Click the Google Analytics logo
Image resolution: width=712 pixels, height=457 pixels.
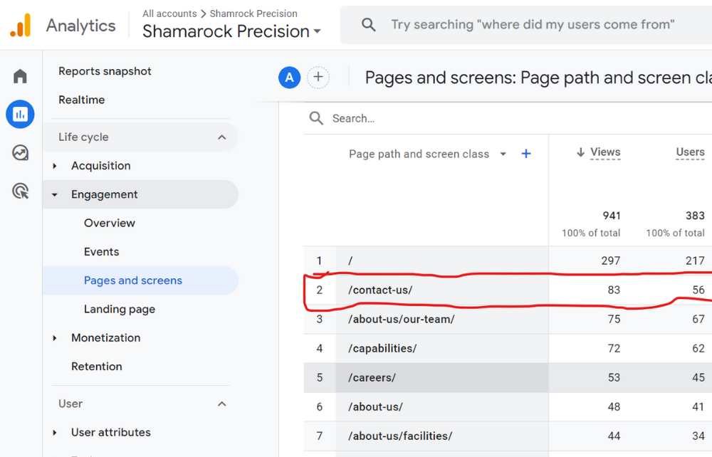pos(20,26)
